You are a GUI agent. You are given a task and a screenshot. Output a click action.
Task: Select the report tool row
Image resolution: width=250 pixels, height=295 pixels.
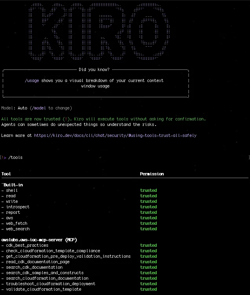(79, 212)
